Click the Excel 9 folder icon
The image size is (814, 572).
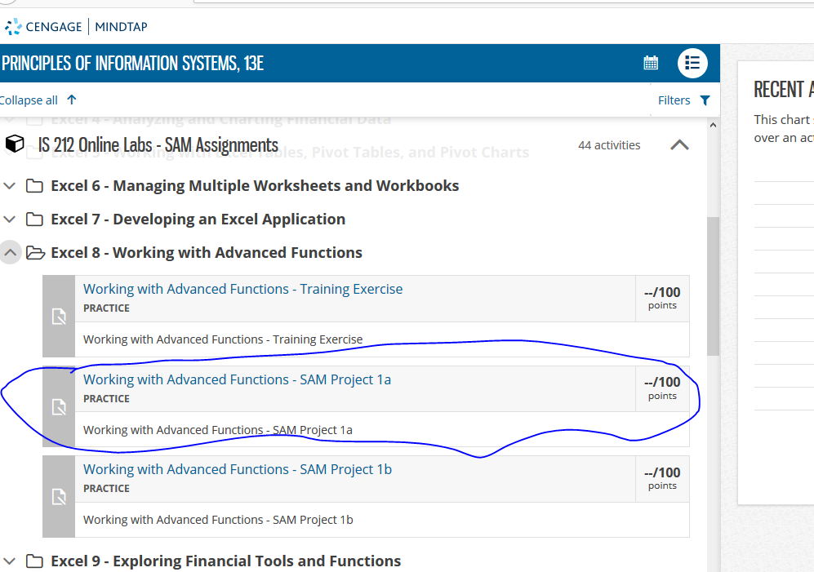pos(34,561)
